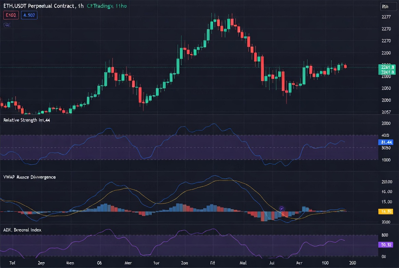Click the green CKTrading label in header
Screen dimensions: 399x268
tap(107, 6)
